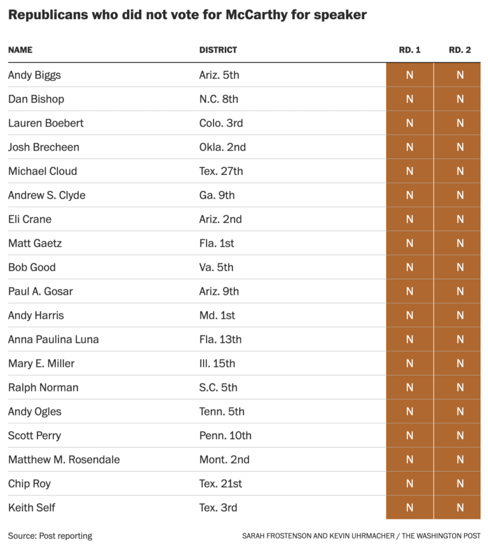488x548 pixels.
Task: Click the Colo. 3rd district cell
Action: (x=221, y=123)
